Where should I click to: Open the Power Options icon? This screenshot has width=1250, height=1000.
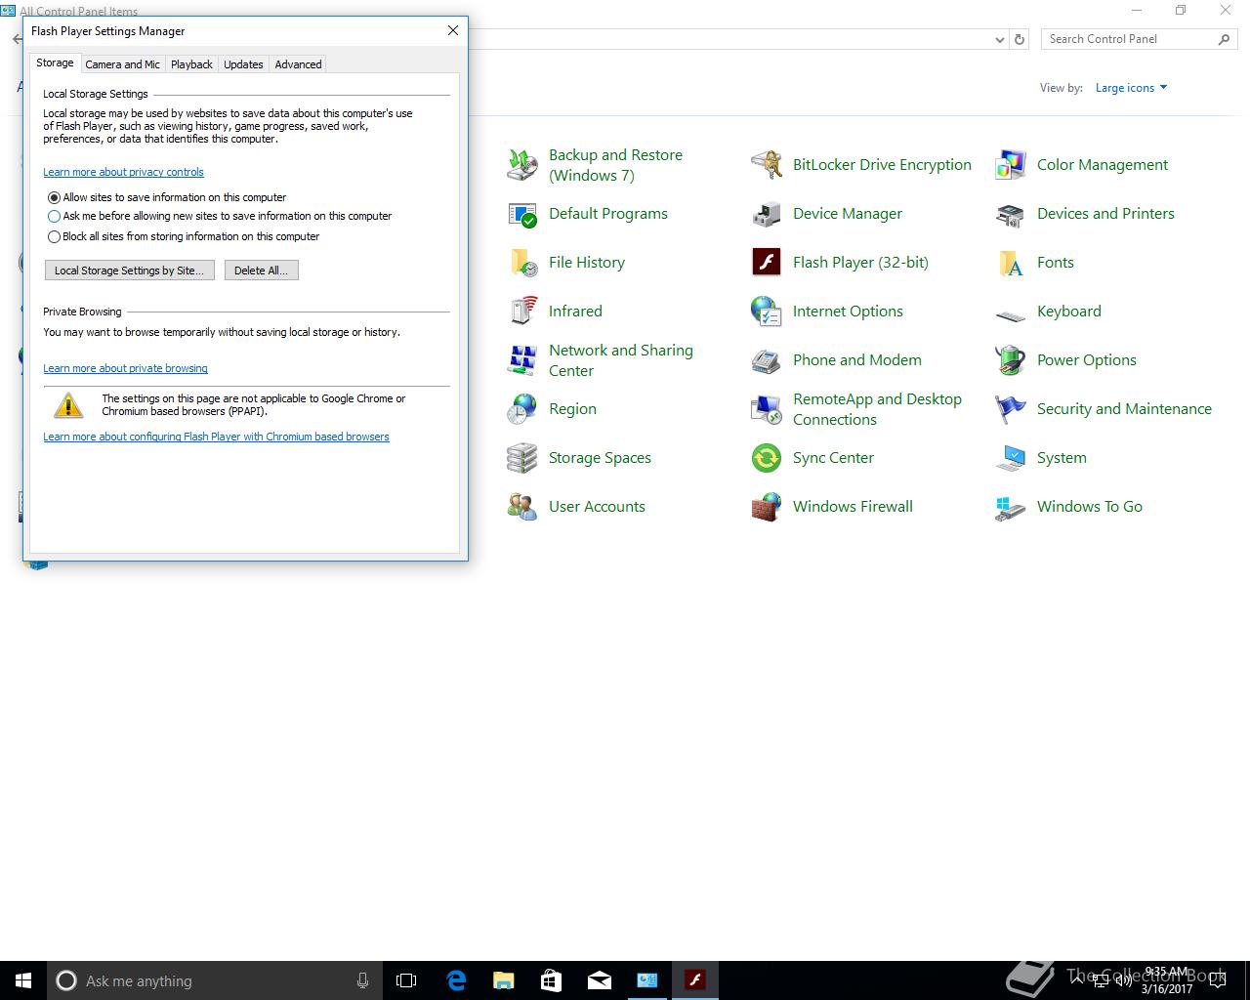pos(1011,360)
